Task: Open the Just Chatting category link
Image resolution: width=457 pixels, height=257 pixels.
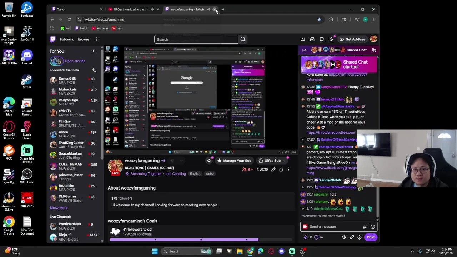Action: pos(175,174)
